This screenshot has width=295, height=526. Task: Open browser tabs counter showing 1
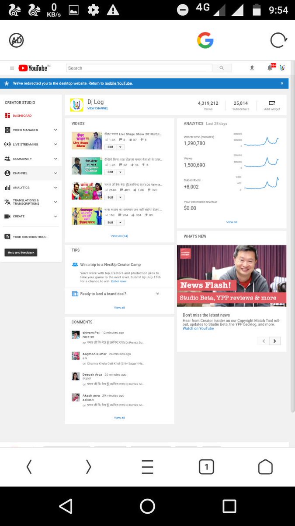point(206,467)
